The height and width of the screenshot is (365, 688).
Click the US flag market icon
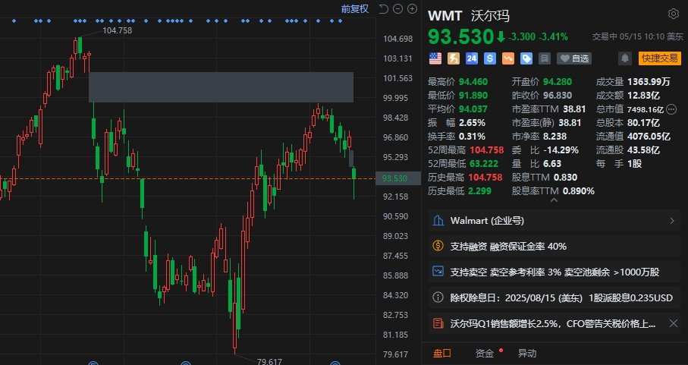435,58
